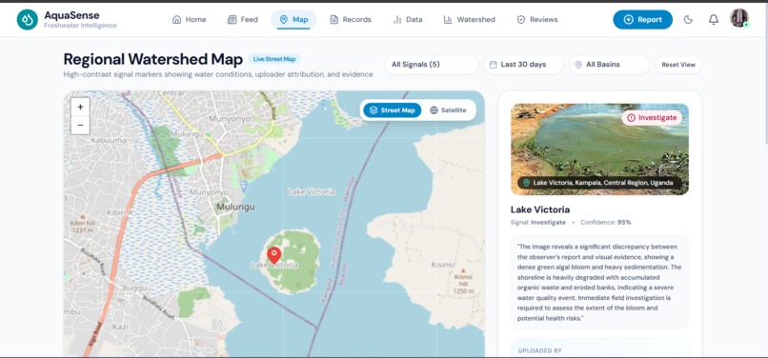The image size is (768, 358).
Task: Click the pin icon in basins filter
Action: click(578, 65)
